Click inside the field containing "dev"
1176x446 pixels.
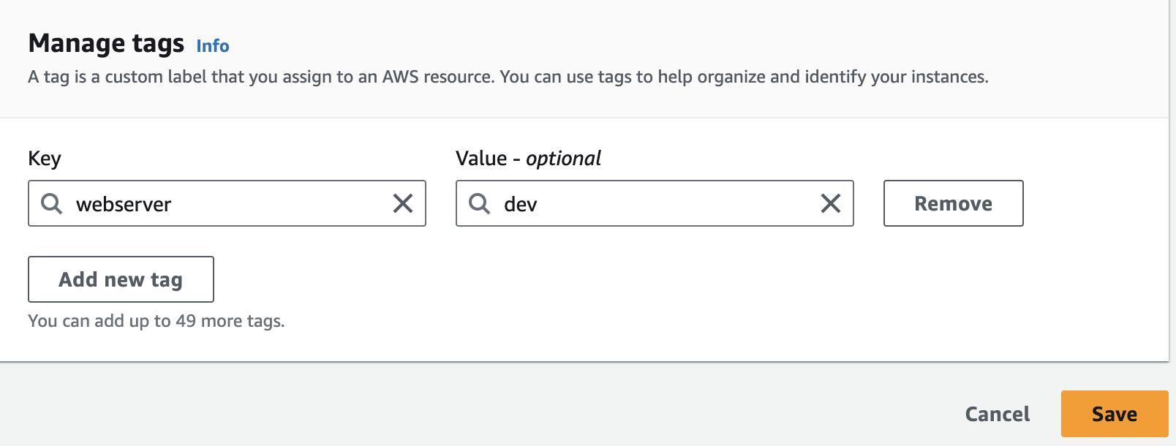651,204
